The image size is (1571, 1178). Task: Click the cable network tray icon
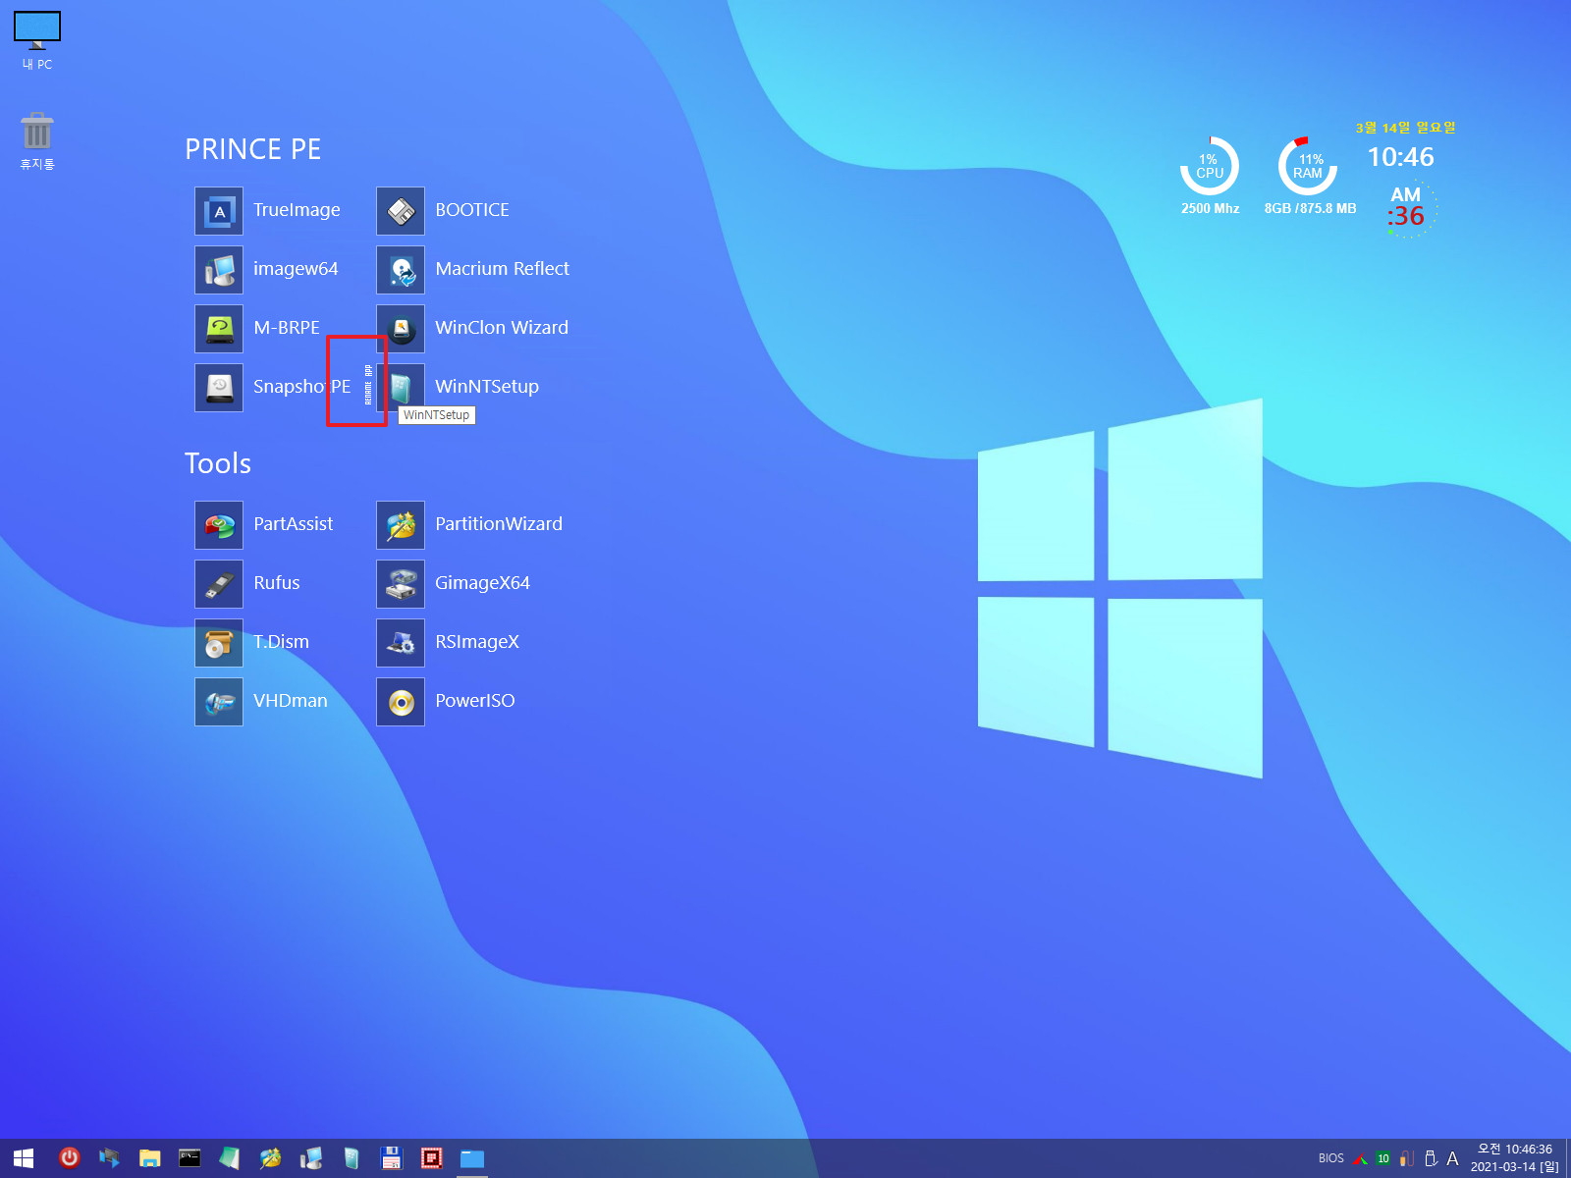pos(1407,1158)
